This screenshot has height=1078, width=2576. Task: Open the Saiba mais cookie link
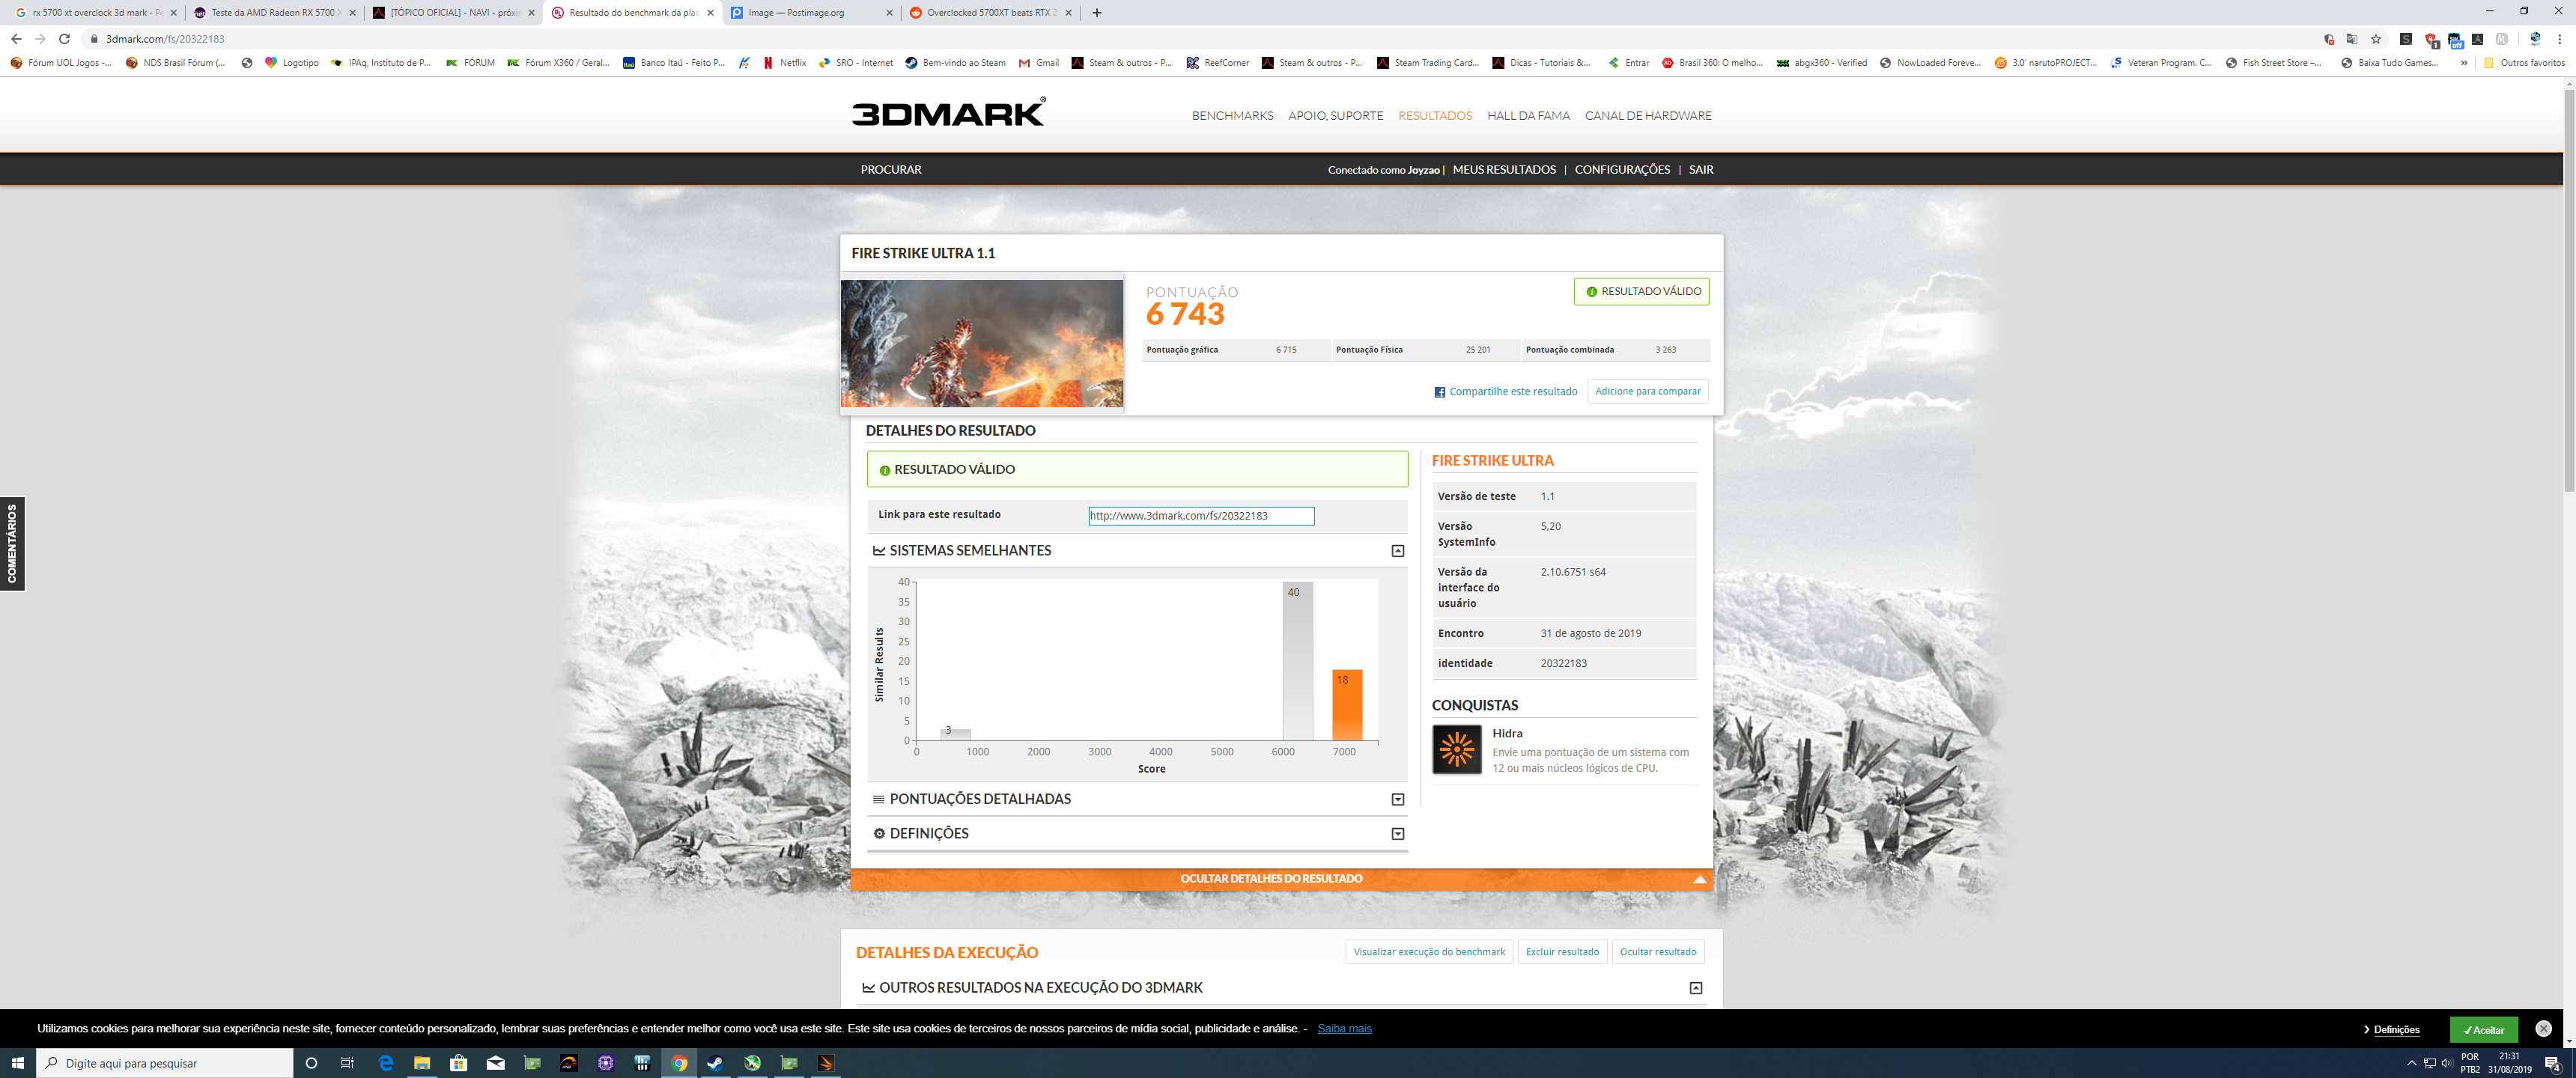[1344, 1029]
